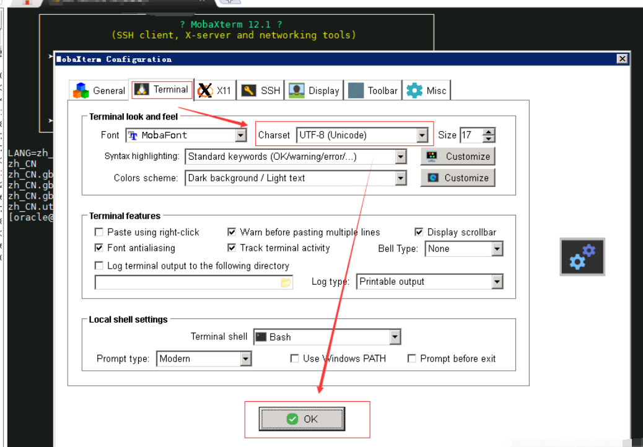
Task: Expand the Prompt type dropdown
Action: (x=245, y=358)
